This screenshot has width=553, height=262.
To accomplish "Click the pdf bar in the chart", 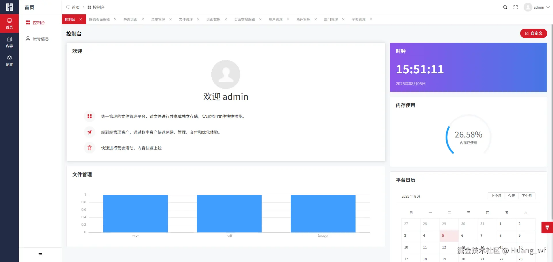I will click(x=229, y=214).
